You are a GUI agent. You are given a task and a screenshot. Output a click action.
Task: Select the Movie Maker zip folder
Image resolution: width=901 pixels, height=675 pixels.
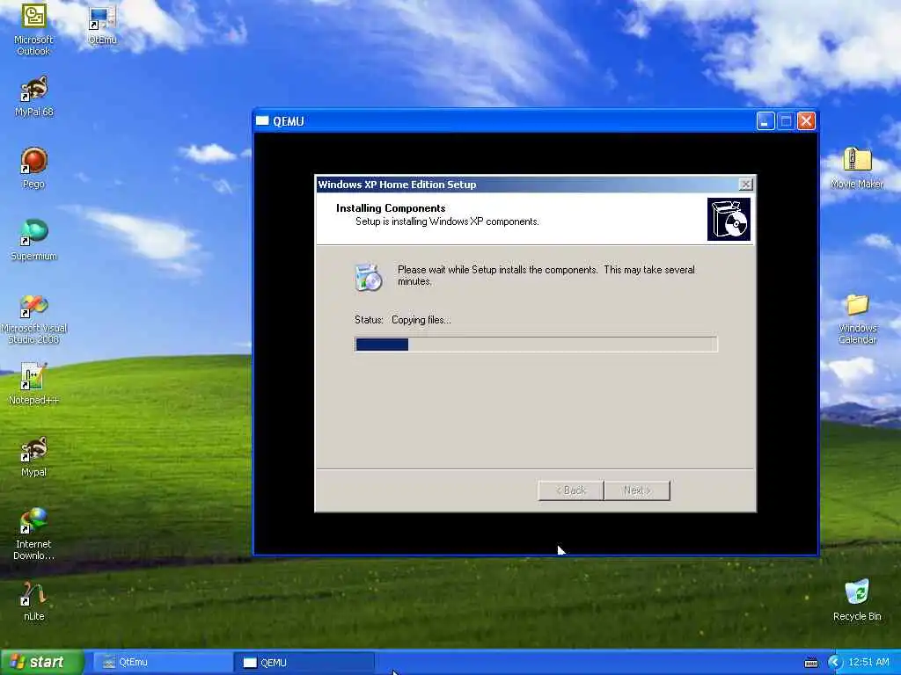pos(857,168)
